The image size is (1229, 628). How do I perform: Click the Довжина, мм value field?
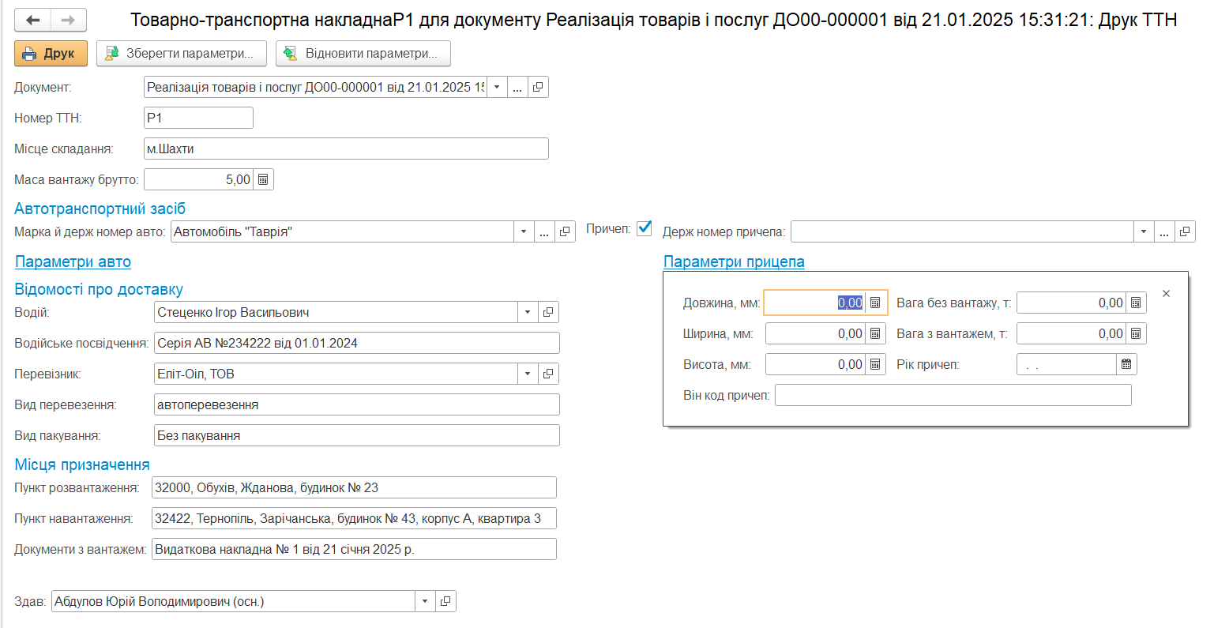816,303
